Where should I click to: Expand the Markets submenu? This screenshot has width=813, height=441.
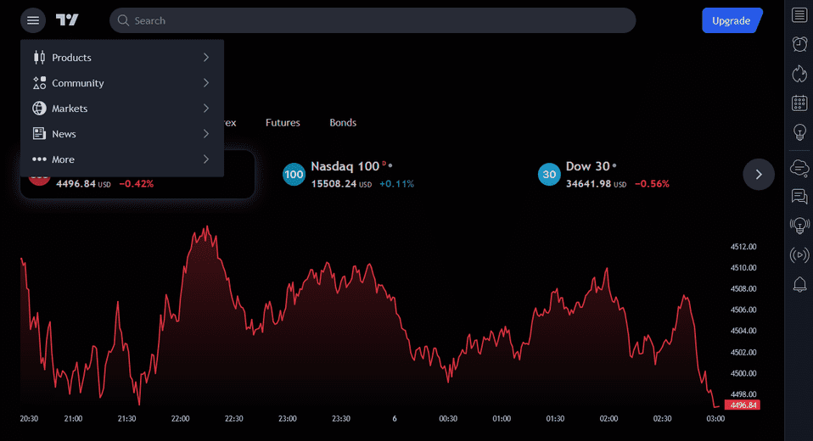coord(121,109)
